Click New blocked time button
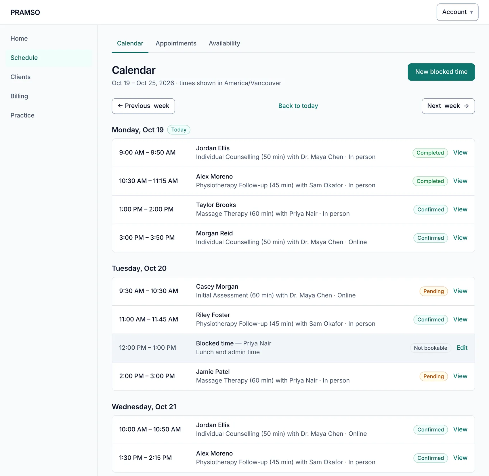Screen dimensions: 489x476 click(441, 72)
